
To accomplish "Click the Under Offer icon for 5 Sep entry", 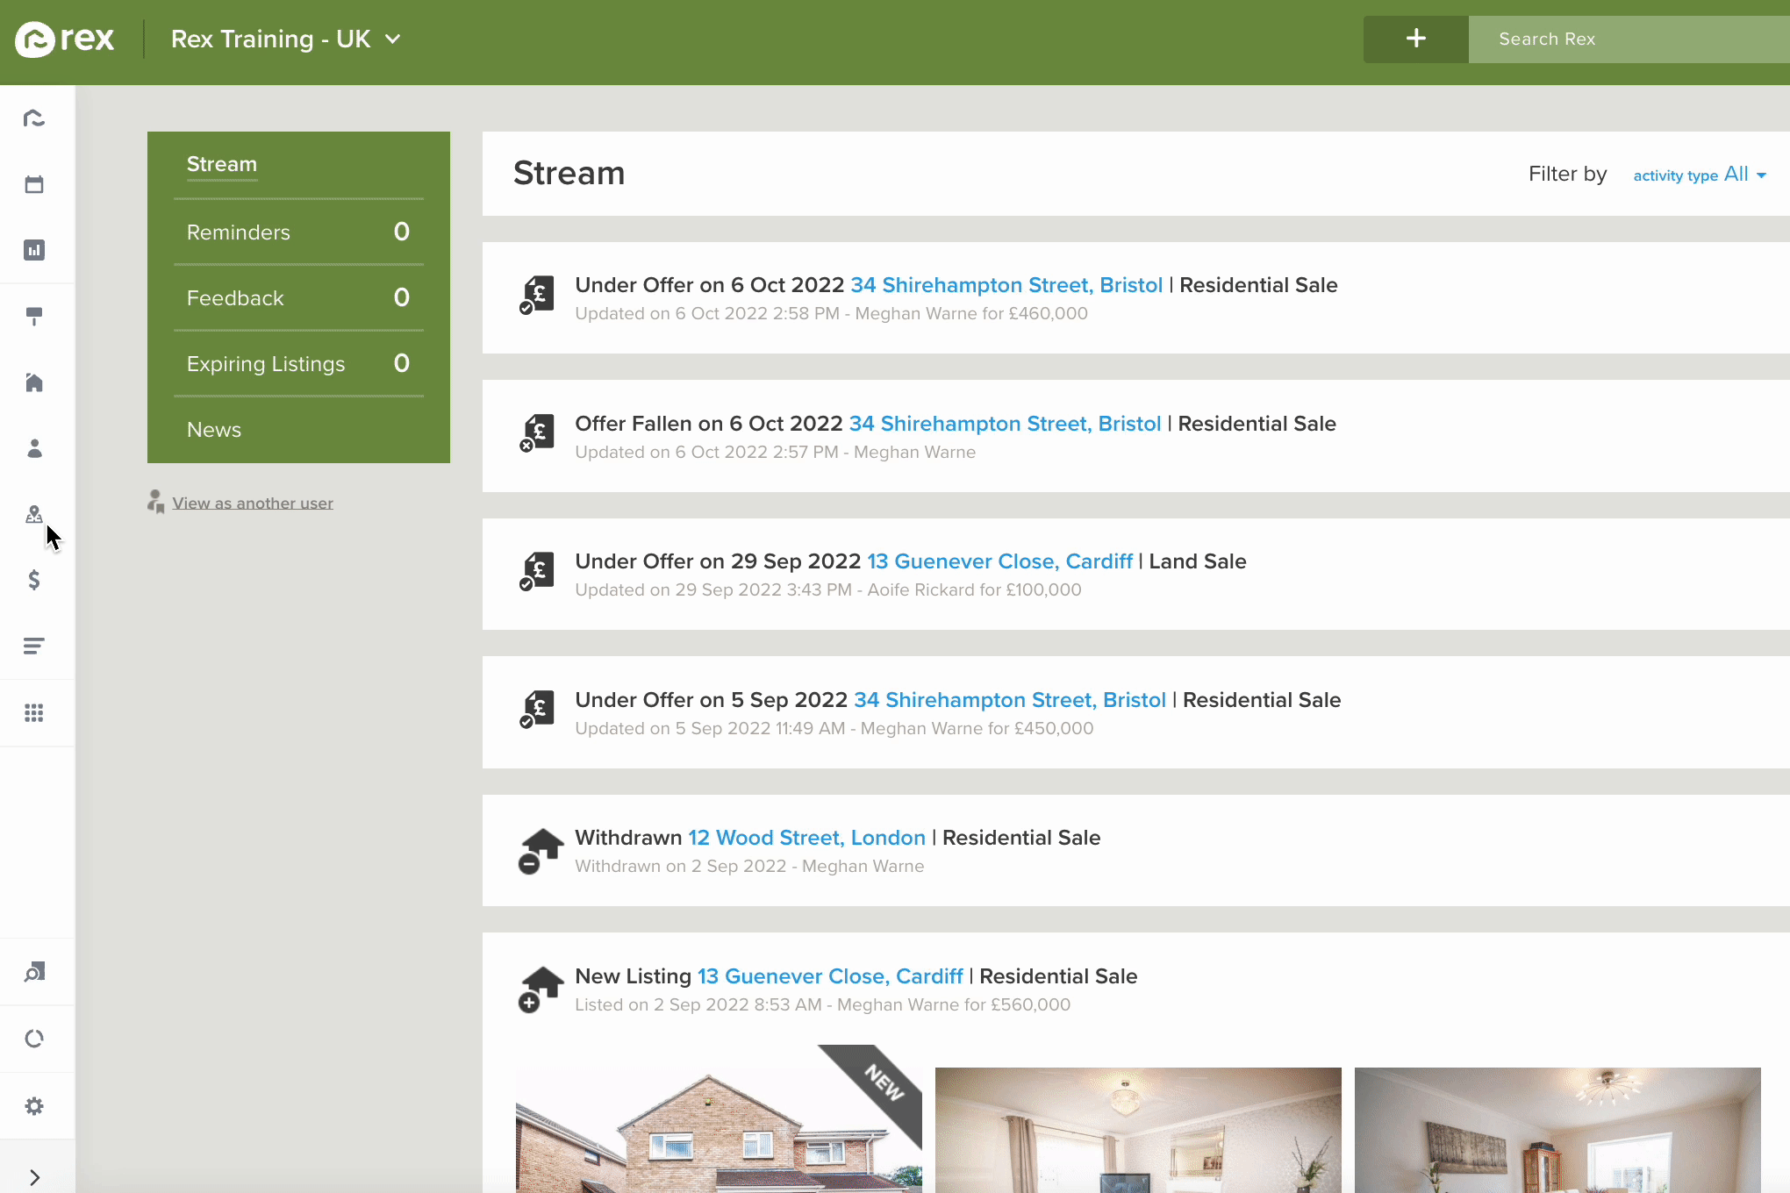I will [537, 710].
